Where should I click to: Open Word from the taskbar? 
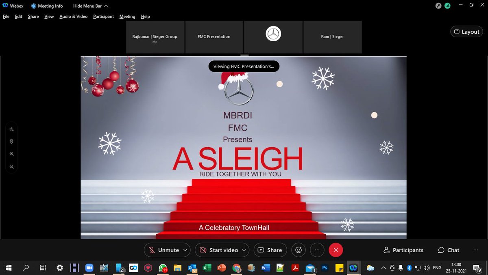click(x=266, y=268)
